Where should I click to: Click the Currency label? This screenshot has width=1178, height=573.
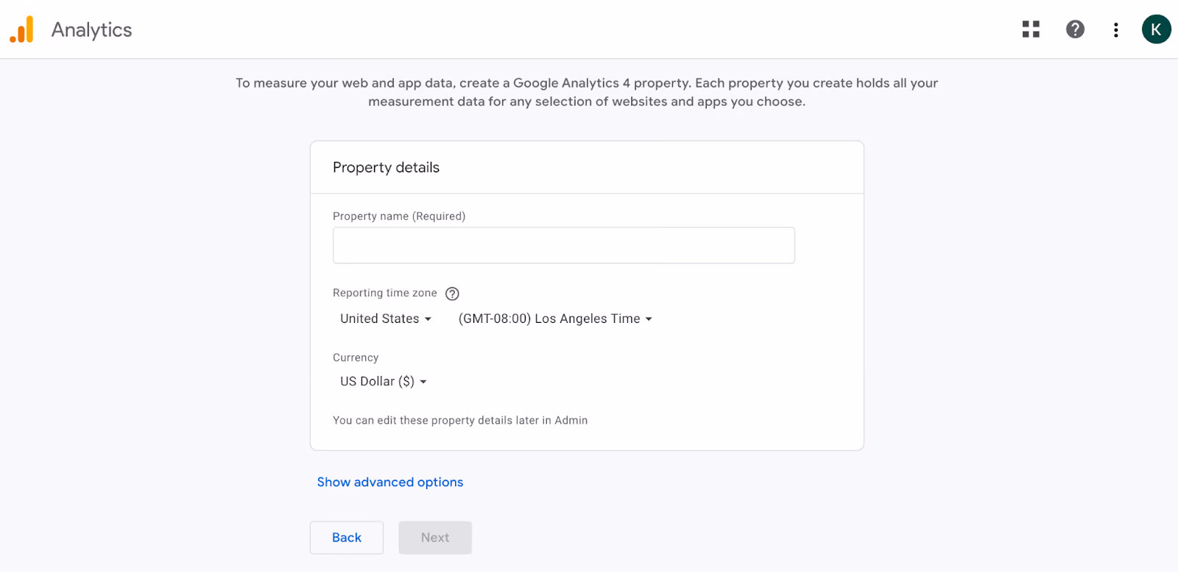(x=356, y=357)
